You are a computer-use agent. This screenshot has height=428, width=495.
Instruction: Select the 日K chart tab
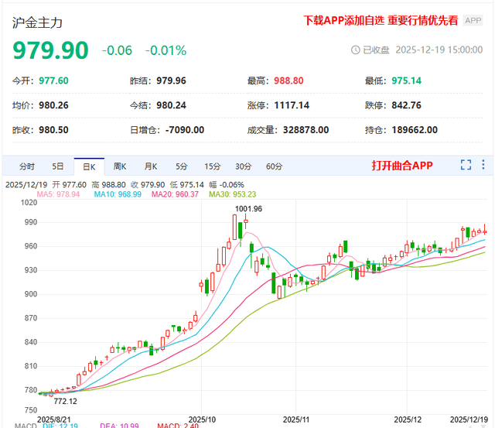click(89, 166)
